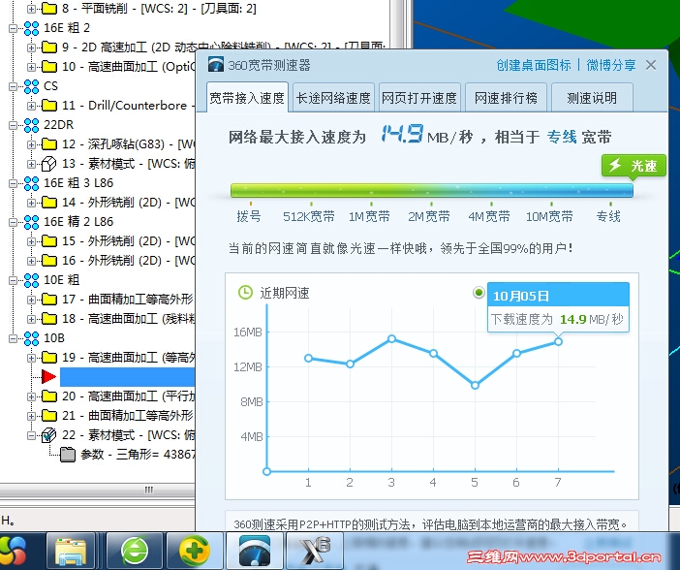The image size is (680, 570).
Task: Collapse the 22DR group
Action: pos(13,125)
